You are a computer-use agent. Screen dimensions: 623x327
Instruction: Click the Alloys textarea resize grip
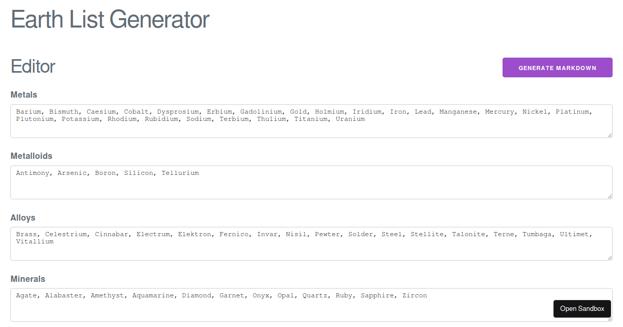pos(609,257)
